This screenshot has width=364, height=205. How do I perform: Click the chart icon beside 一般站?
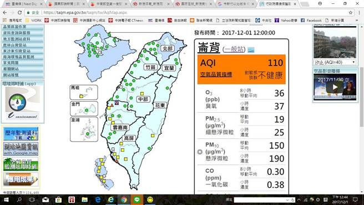[251, 50]
